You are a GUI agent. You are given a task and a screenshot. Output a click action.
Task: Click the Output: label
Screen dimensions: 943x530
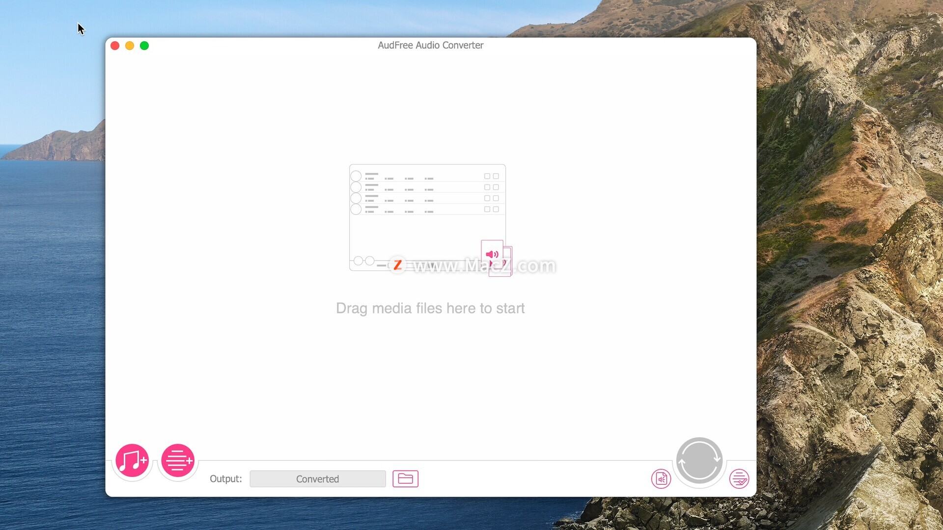(x=226, y=479)
